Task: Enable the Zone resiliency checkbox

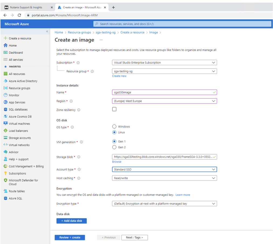Action: tap(114, 109)
